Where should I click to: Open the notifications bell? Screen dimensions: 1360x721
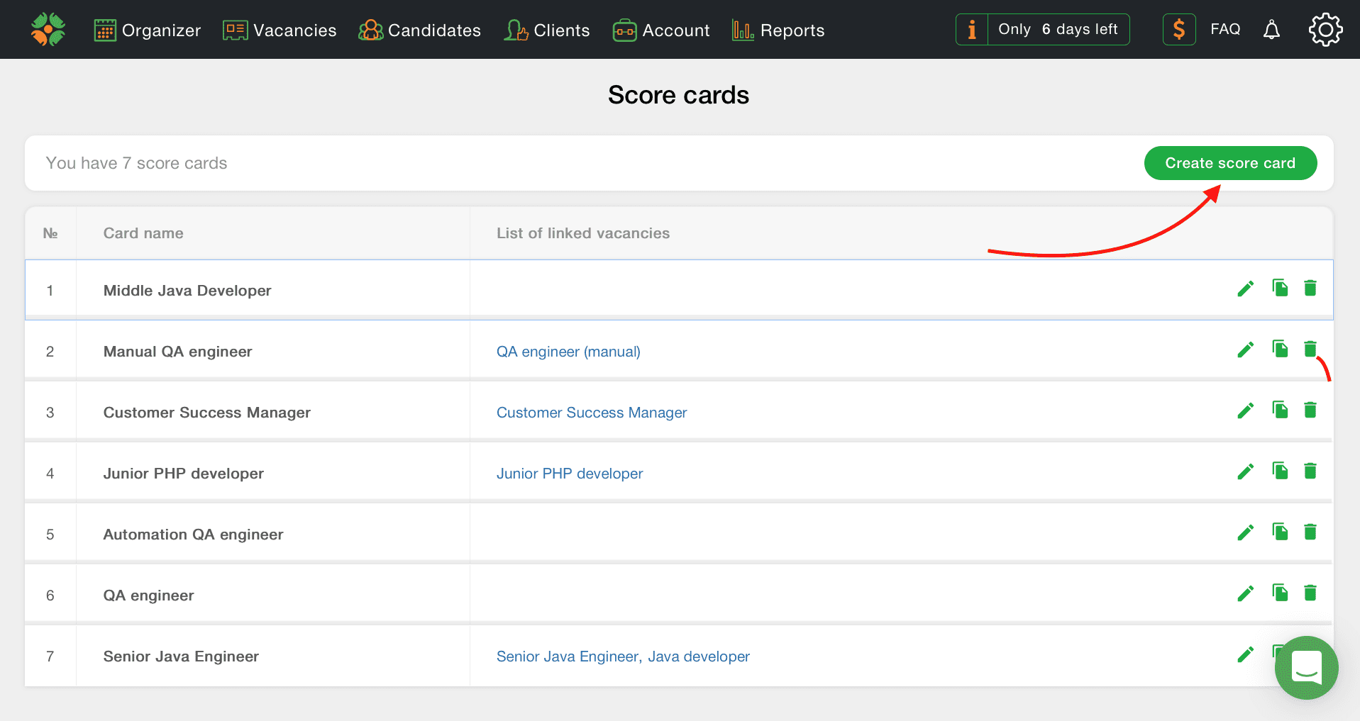pos(1271,30)
